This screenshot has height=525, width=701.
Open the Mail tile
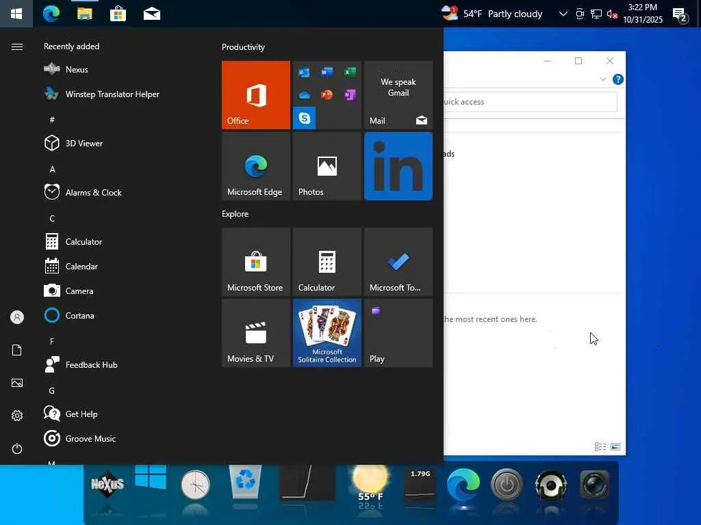398,95
